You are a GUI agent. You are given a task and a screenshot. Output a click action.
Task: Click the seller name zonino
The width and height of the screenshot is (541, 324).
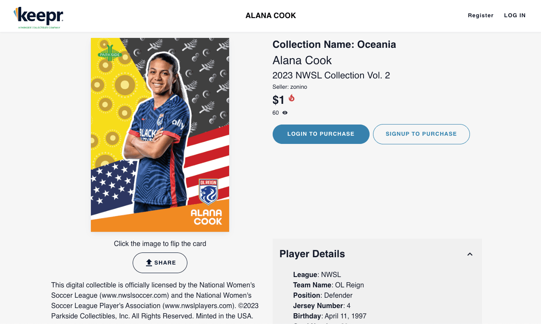point(298,87)
